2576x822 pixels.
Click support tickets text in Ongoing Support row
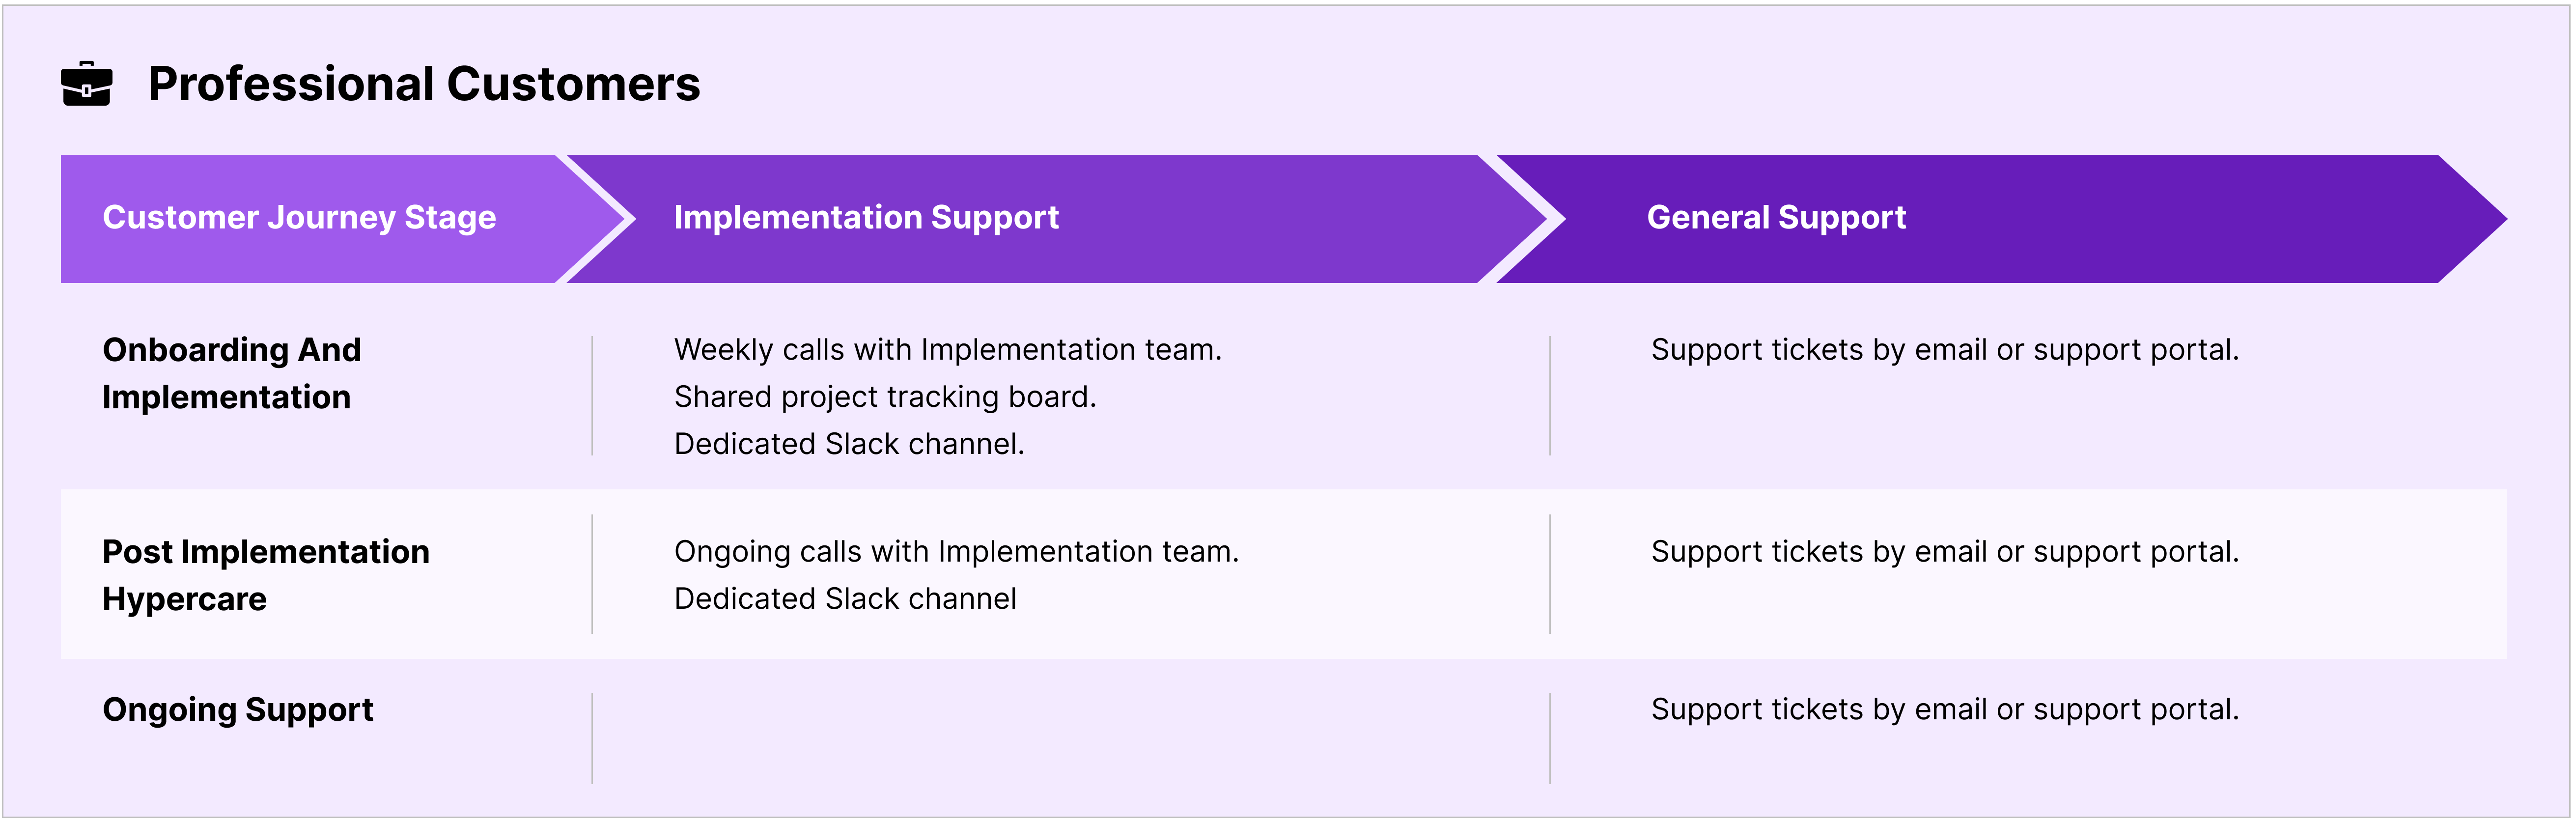click(1945, 709)
